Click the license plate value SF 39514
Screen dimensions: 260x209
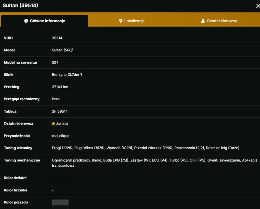60,111
